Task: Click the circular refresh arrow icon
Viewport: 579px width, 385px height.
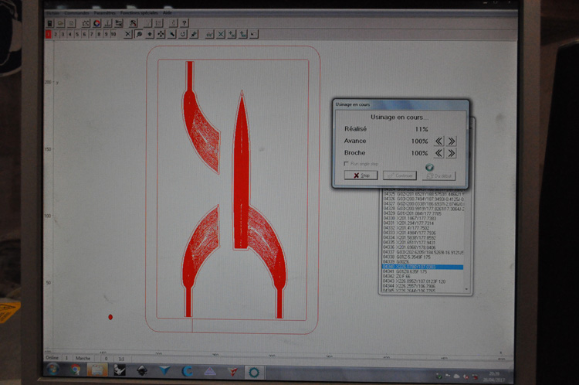Action: (183, 34)
